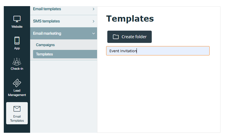Click the Email marketing section header

coord(63,33)
